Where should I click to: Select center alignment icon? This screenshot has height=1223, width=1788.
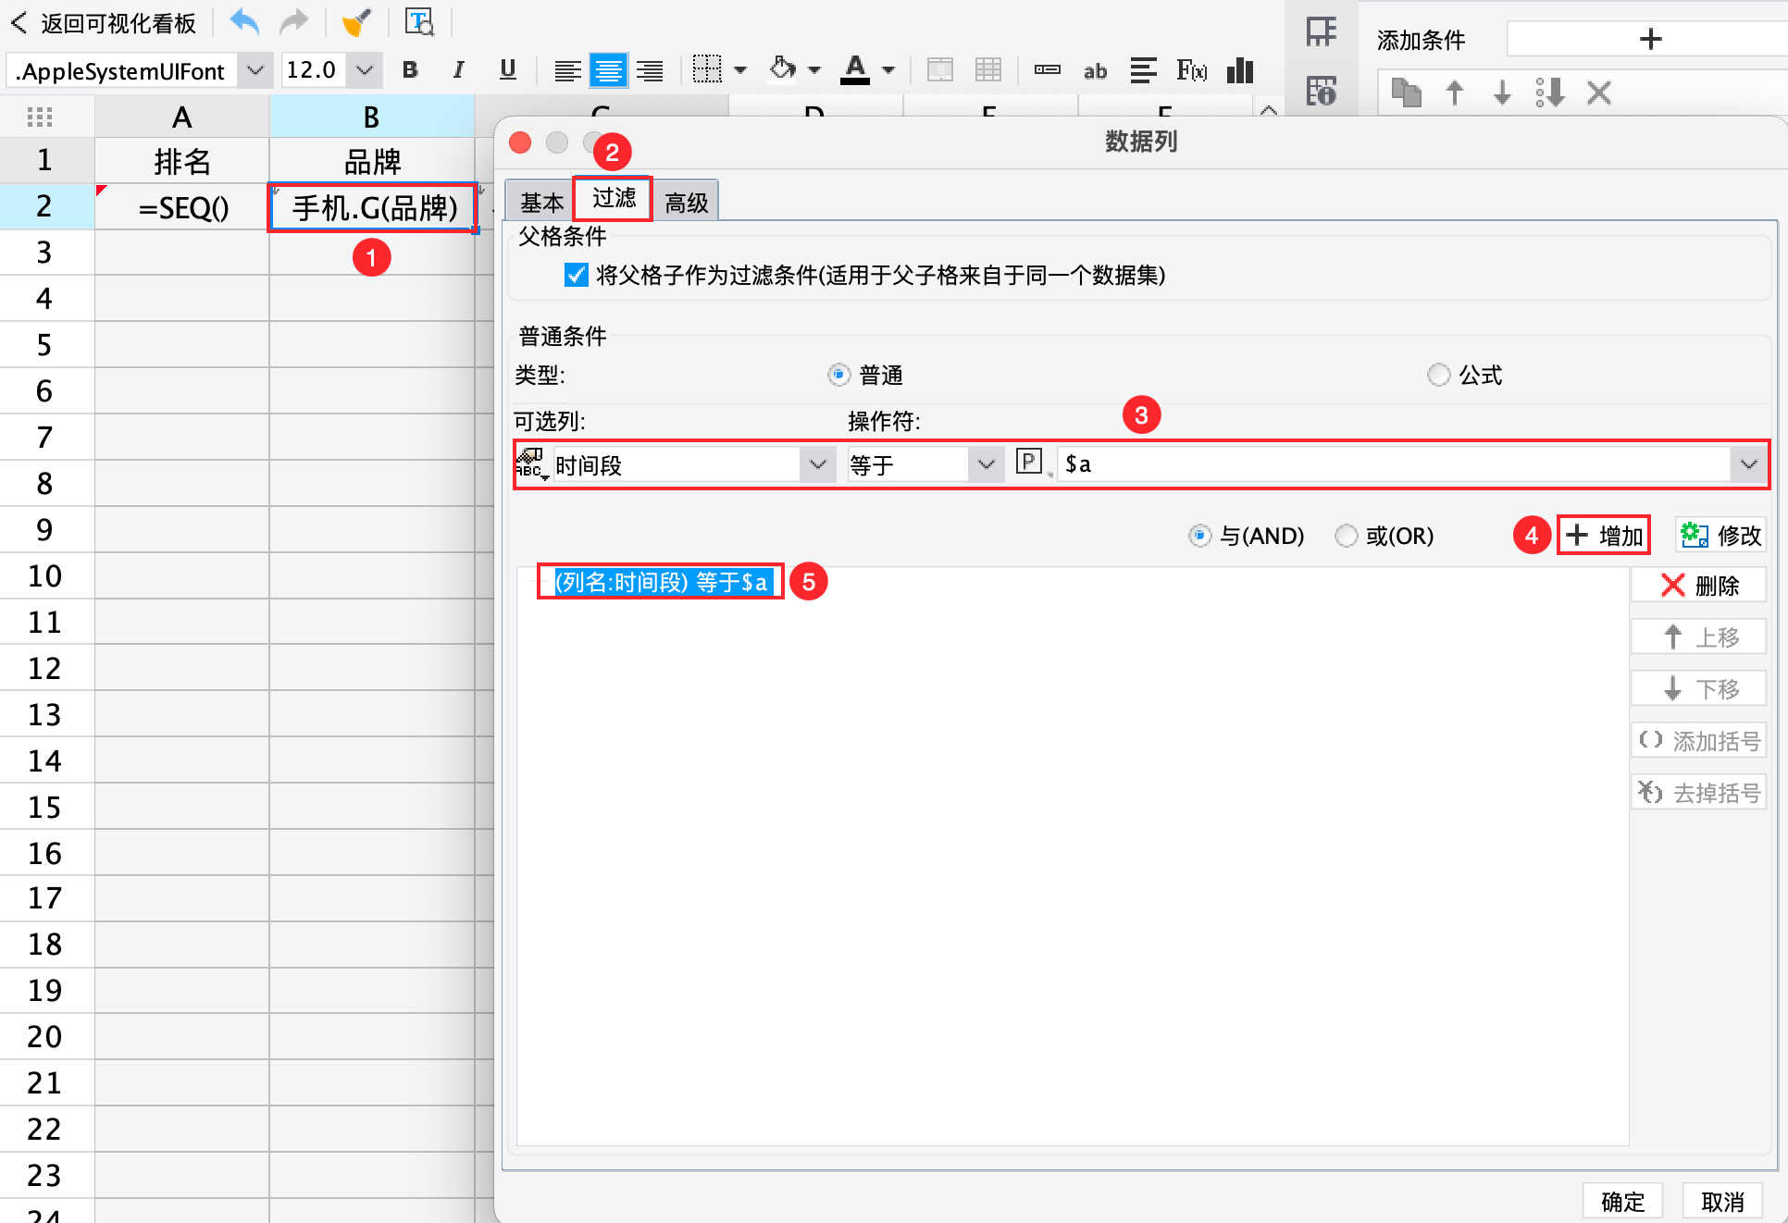point(608,70)
